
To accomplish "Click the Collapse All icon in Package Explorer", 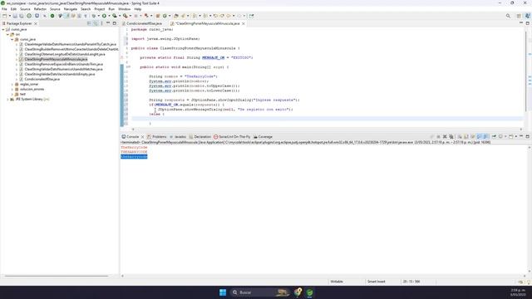I will pyautogui.click(x=89, y=23).
